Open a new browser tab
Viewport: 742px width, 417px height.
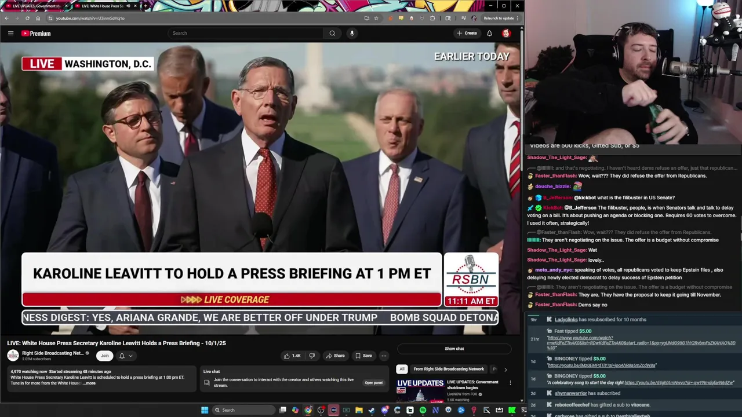146,6
